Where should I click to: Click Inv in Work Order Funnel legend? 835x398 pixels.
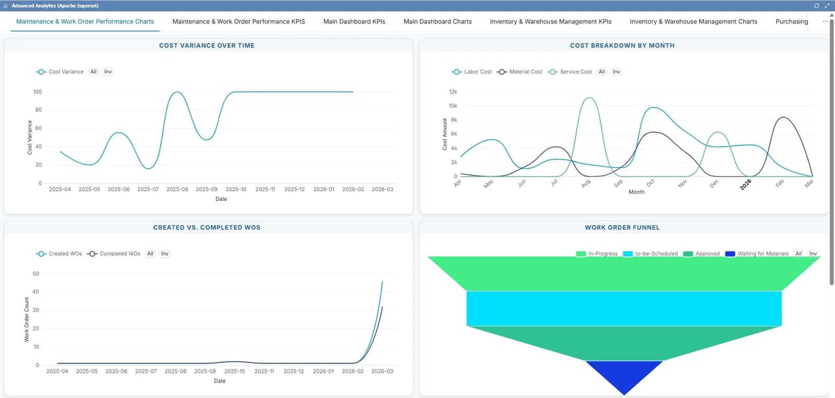pos(813,254)
